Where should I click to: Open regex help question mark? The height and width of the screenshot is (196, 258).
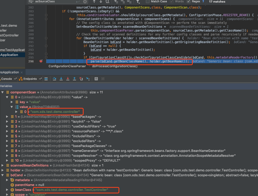203,2
